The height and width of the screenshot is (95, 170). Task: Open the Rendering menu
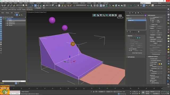click(x=54, y=3)
